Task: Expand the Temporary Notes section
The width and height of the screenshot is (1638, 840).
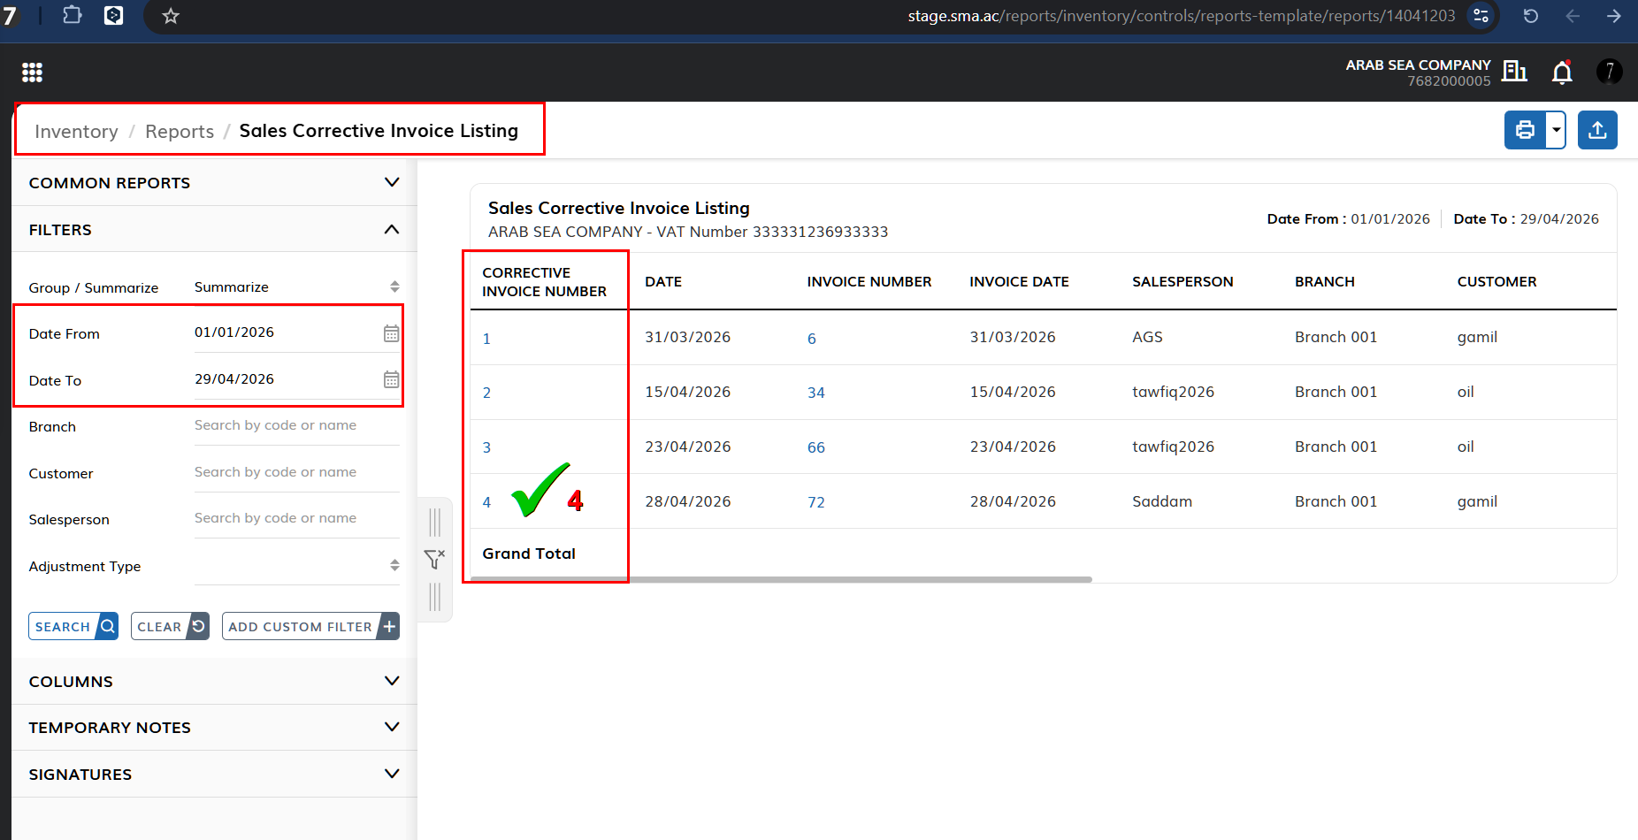Action: coord(214,728)
